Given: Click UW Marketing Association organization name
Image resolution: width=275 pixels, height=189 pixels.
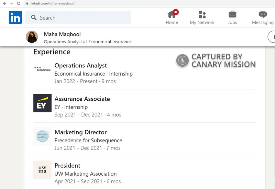Looking at the screenshot, I should coord(86,174).
